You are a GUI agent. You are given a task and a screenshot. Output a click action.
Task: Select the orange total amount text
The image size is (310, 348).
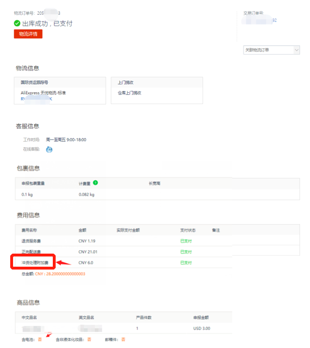tap(60, 274)
